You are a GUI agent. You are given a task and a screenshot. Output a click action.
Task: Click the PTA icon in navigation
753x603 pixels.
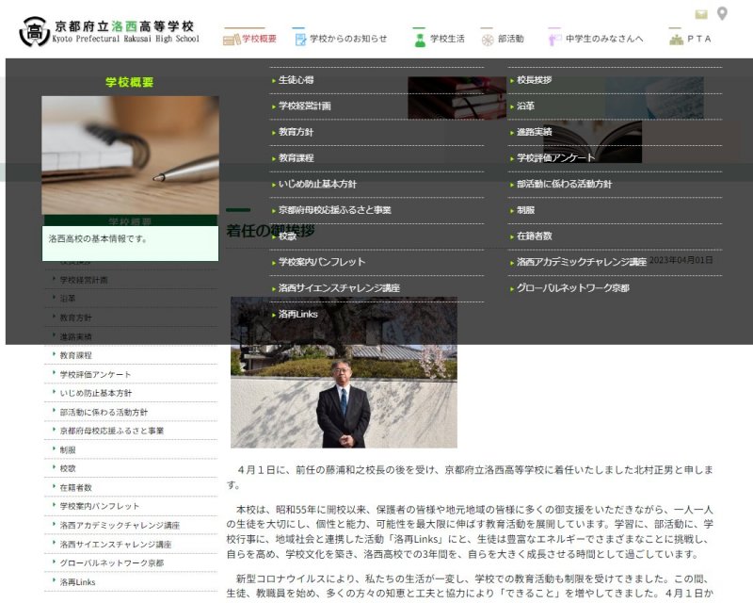(x=675, y=39)
